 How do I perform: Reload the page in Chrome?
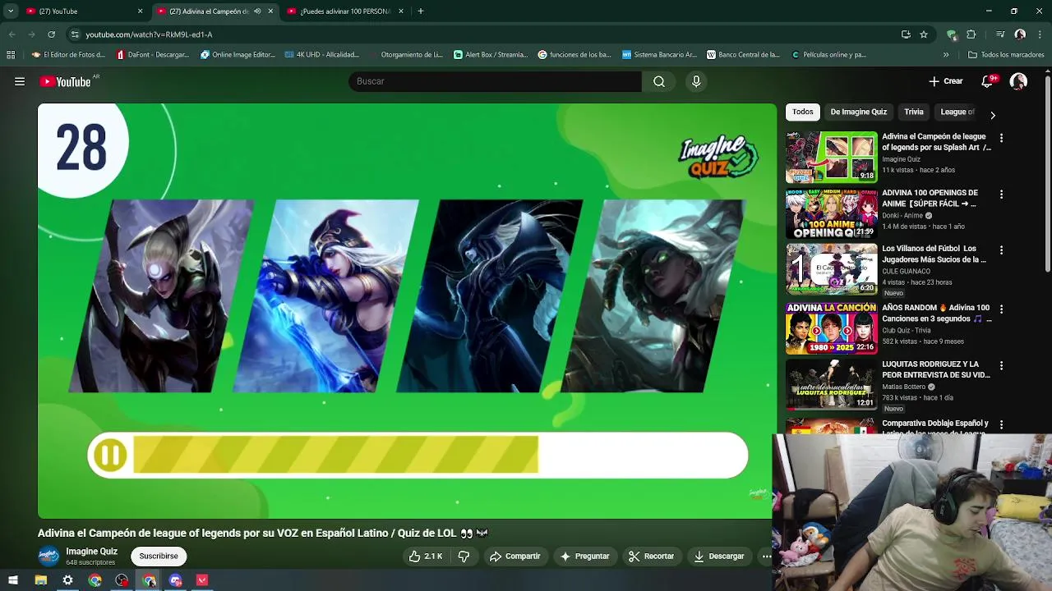pyautogui.click(x=51, y=34)
